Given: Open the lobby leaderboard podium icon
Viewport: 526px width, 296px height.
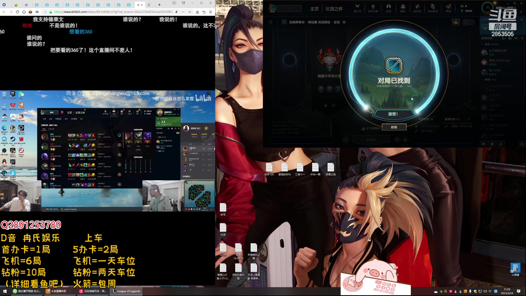Looking at the screenshot, I should [456, 22].
